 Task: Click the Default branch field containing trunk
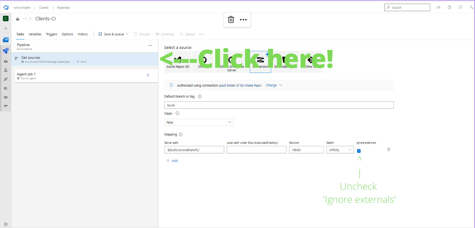[x=279, y=105]
